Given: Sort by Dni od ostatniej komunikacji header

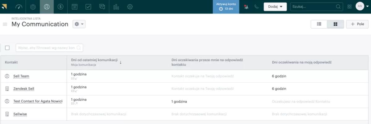Looking at the screenshot, I should point(94,60).
